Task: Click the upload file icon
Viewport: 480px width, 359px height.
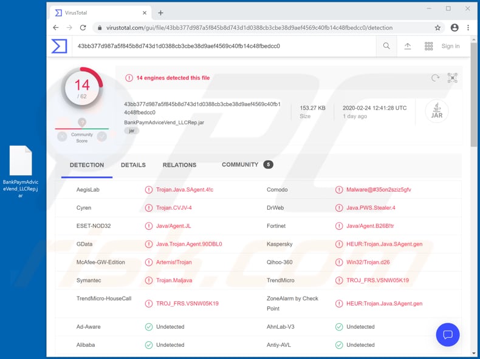Action: click(x=408, y=46)
